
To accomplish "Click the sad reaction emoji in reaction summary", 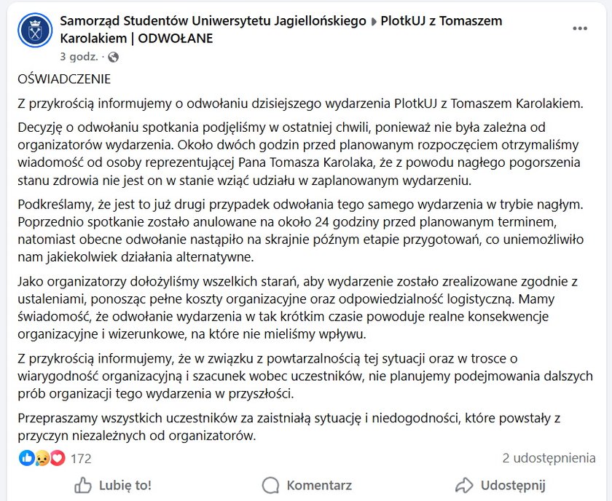I will (x=42, y=459).
